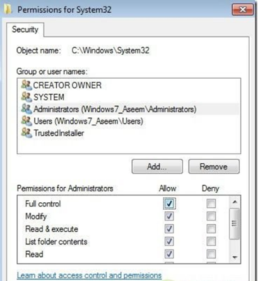
Task: Toggle Allow checkbox for Read permission
Action: (x=169, y=254)
